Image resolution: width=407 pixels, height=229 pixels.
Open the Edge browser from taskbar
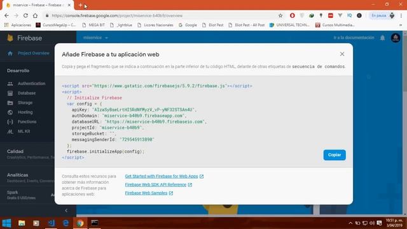[66, 223]
